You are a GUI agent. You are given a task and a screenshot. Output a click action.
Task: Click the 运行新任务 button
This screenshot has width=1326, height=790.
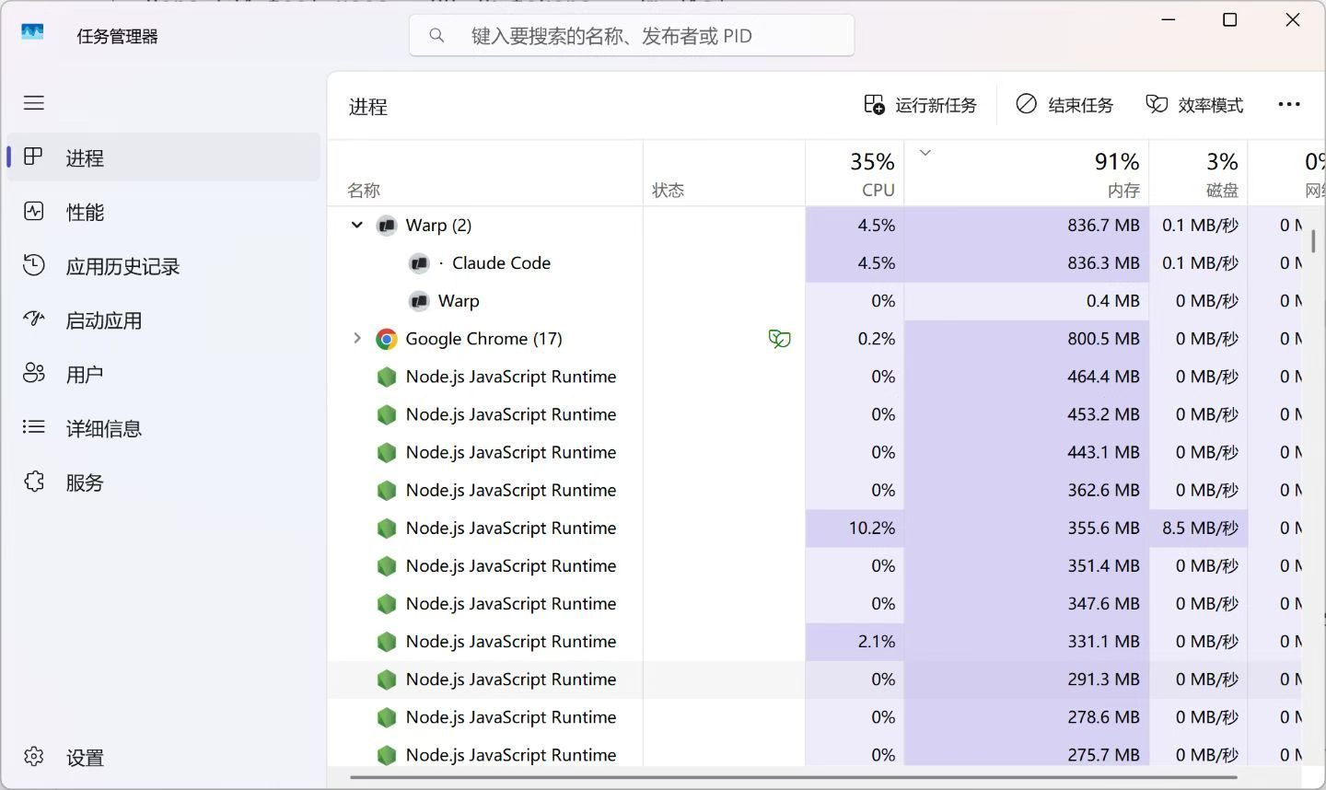[x=920, y=105]
